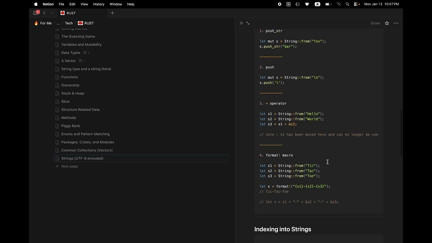Open Enums and Pattern Matching page

[x=85, y=134]
